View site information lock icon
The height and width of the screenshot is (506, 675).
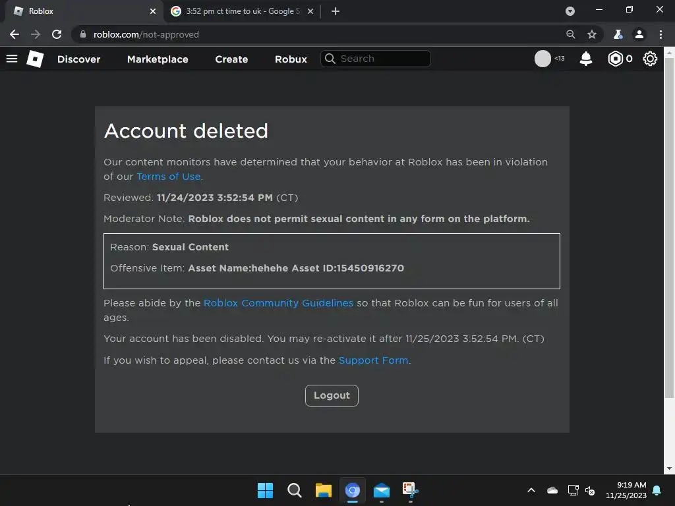point(83,34)
